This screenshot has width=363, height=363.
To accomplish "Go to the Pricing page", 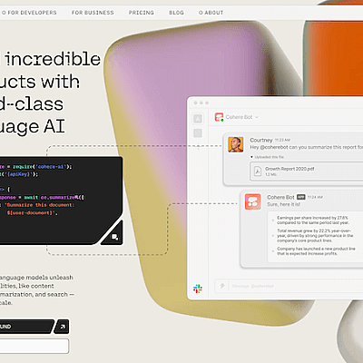I will click(142, 13).
